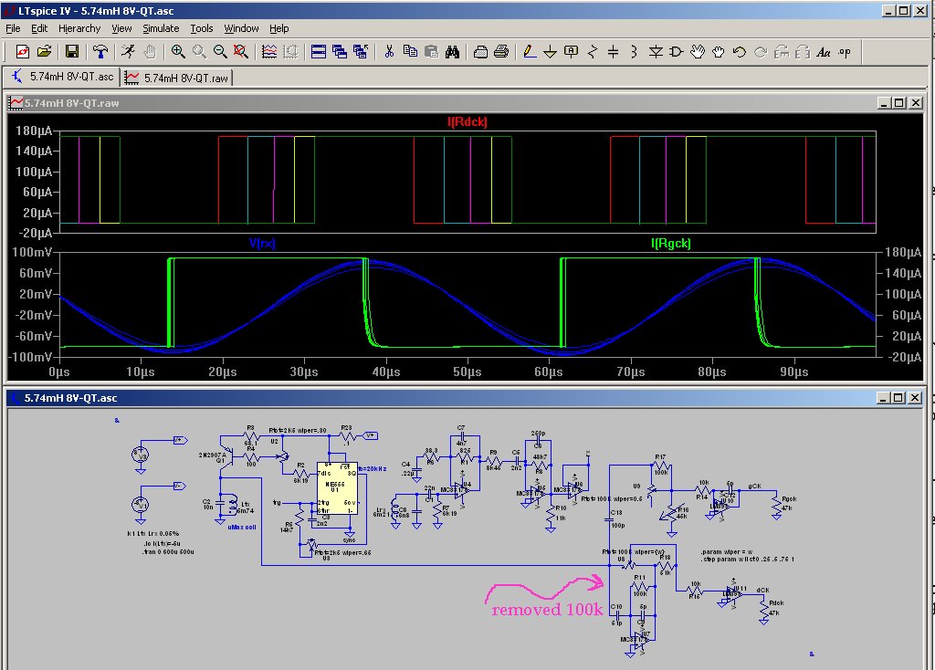Select the Capacitor component tool
The height and width of the screenshot is (670, 935).
(x=613, y=52)
